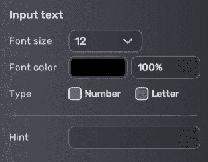
Task: Click the Letter checkbox label text
Action: (165, 94)
